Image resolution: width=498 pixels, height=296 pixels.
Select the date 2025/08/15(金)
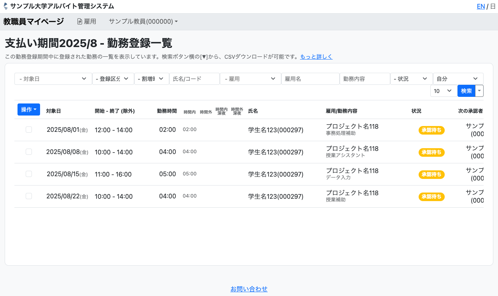pyautogui.click(x=67, y=174)
